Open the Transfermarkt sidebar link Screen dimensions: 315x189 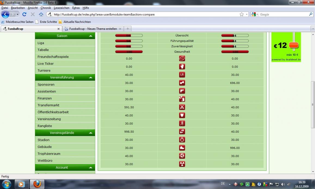point(48,105)
